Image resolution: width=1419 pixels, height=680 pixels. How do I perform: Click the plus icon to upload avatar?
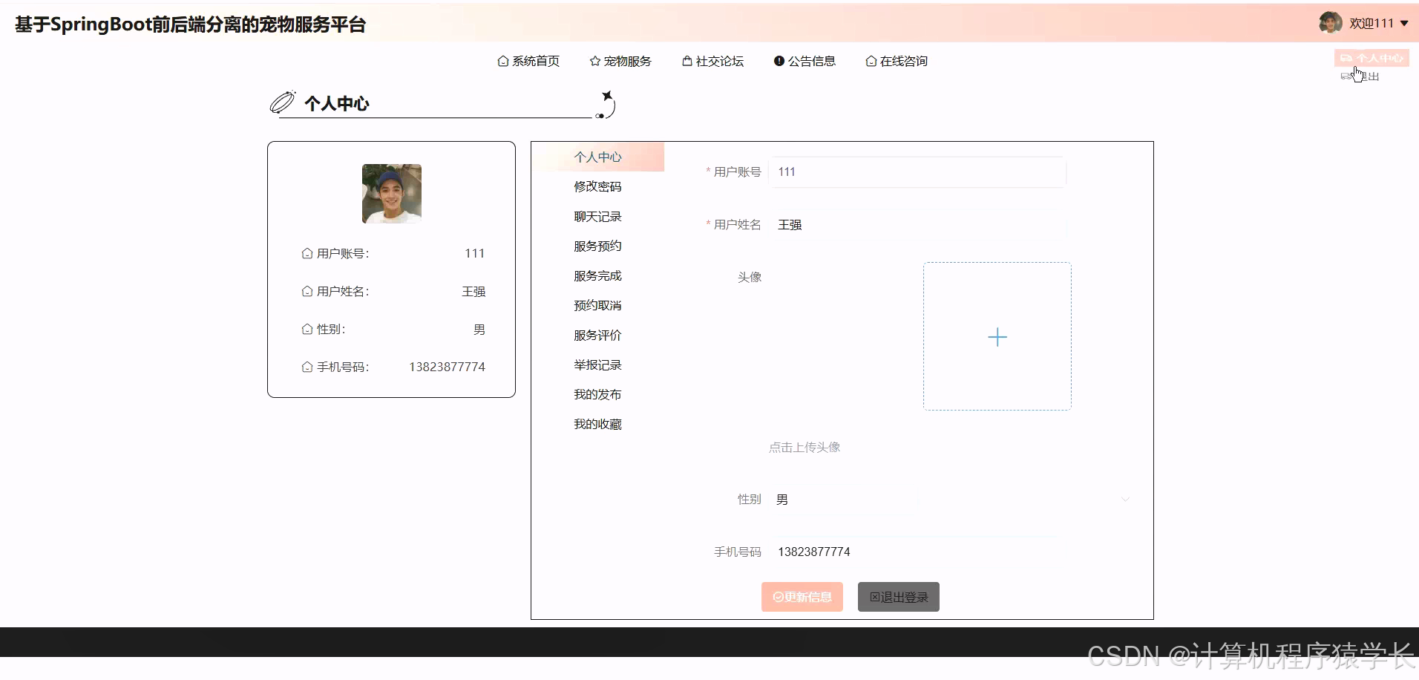[x=997, y=337]
